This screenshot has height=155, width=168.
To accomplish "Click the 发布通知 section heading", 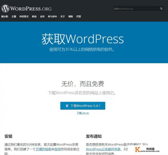I will (x=94, y=136).
